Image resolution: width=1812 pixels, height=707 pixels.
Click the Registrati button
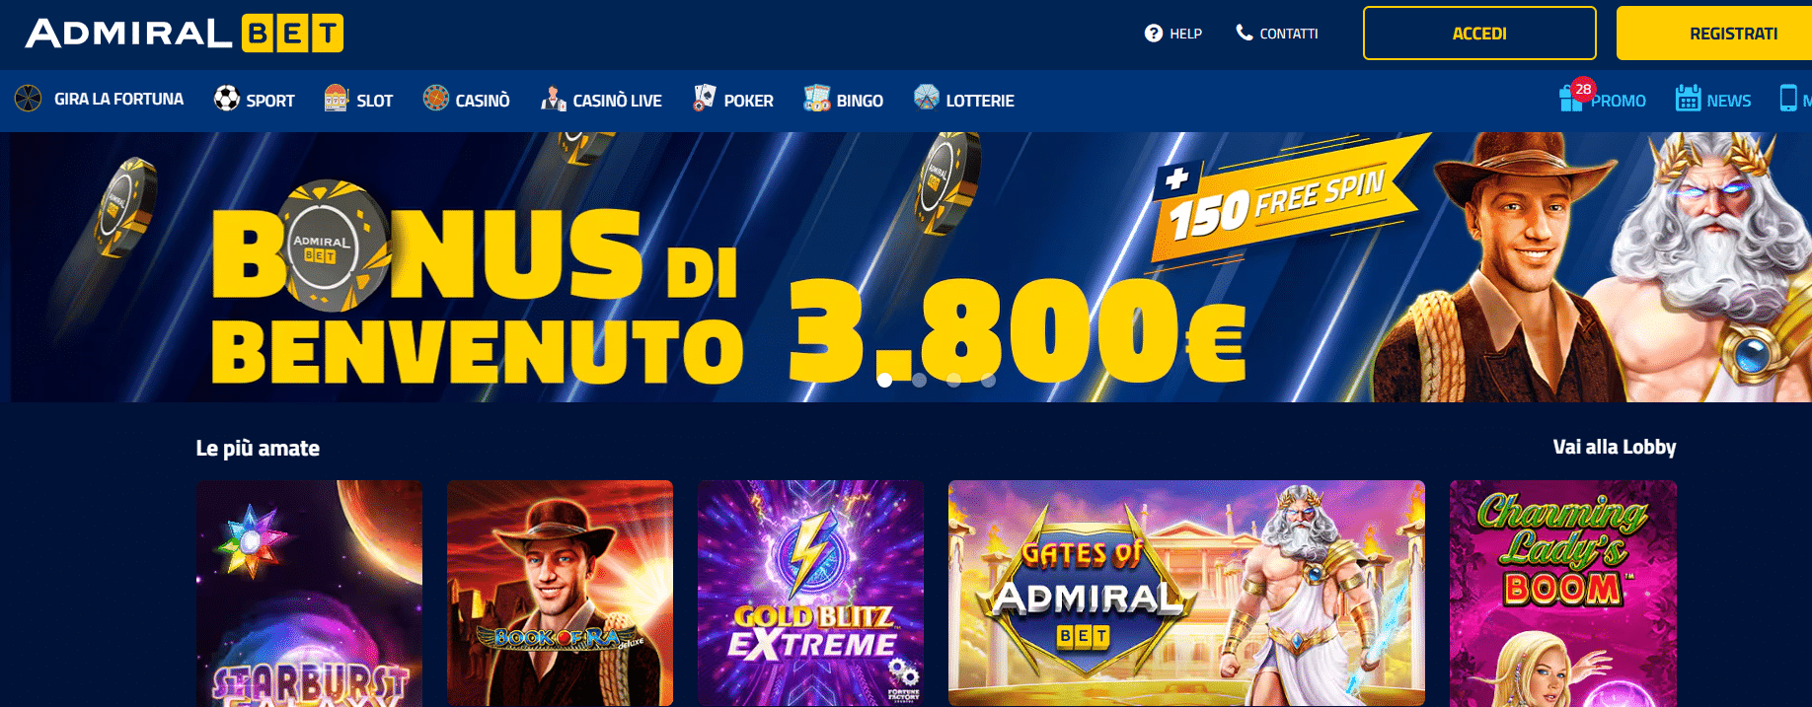(1714, 34)
